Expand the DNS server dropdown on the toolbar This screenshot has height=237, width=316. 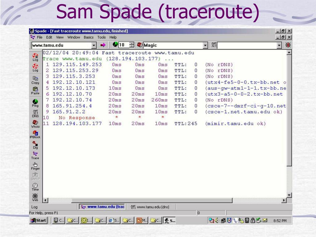[x=279, y=45]
